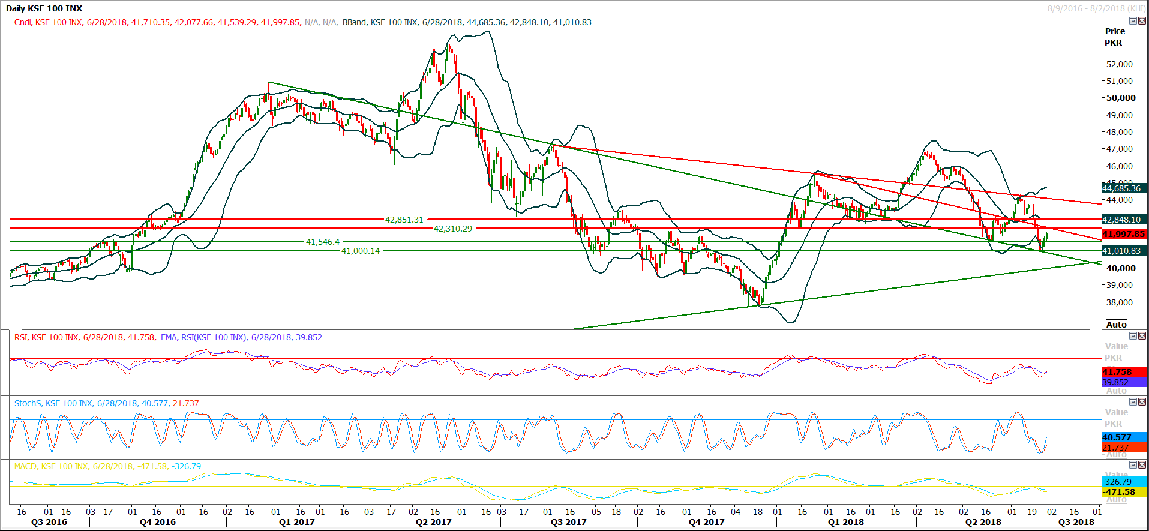This screenshot has height=531, width=1149.
Task: Click the Auto scale button in the StochS pane
Action: click(x=1117, y=454)
